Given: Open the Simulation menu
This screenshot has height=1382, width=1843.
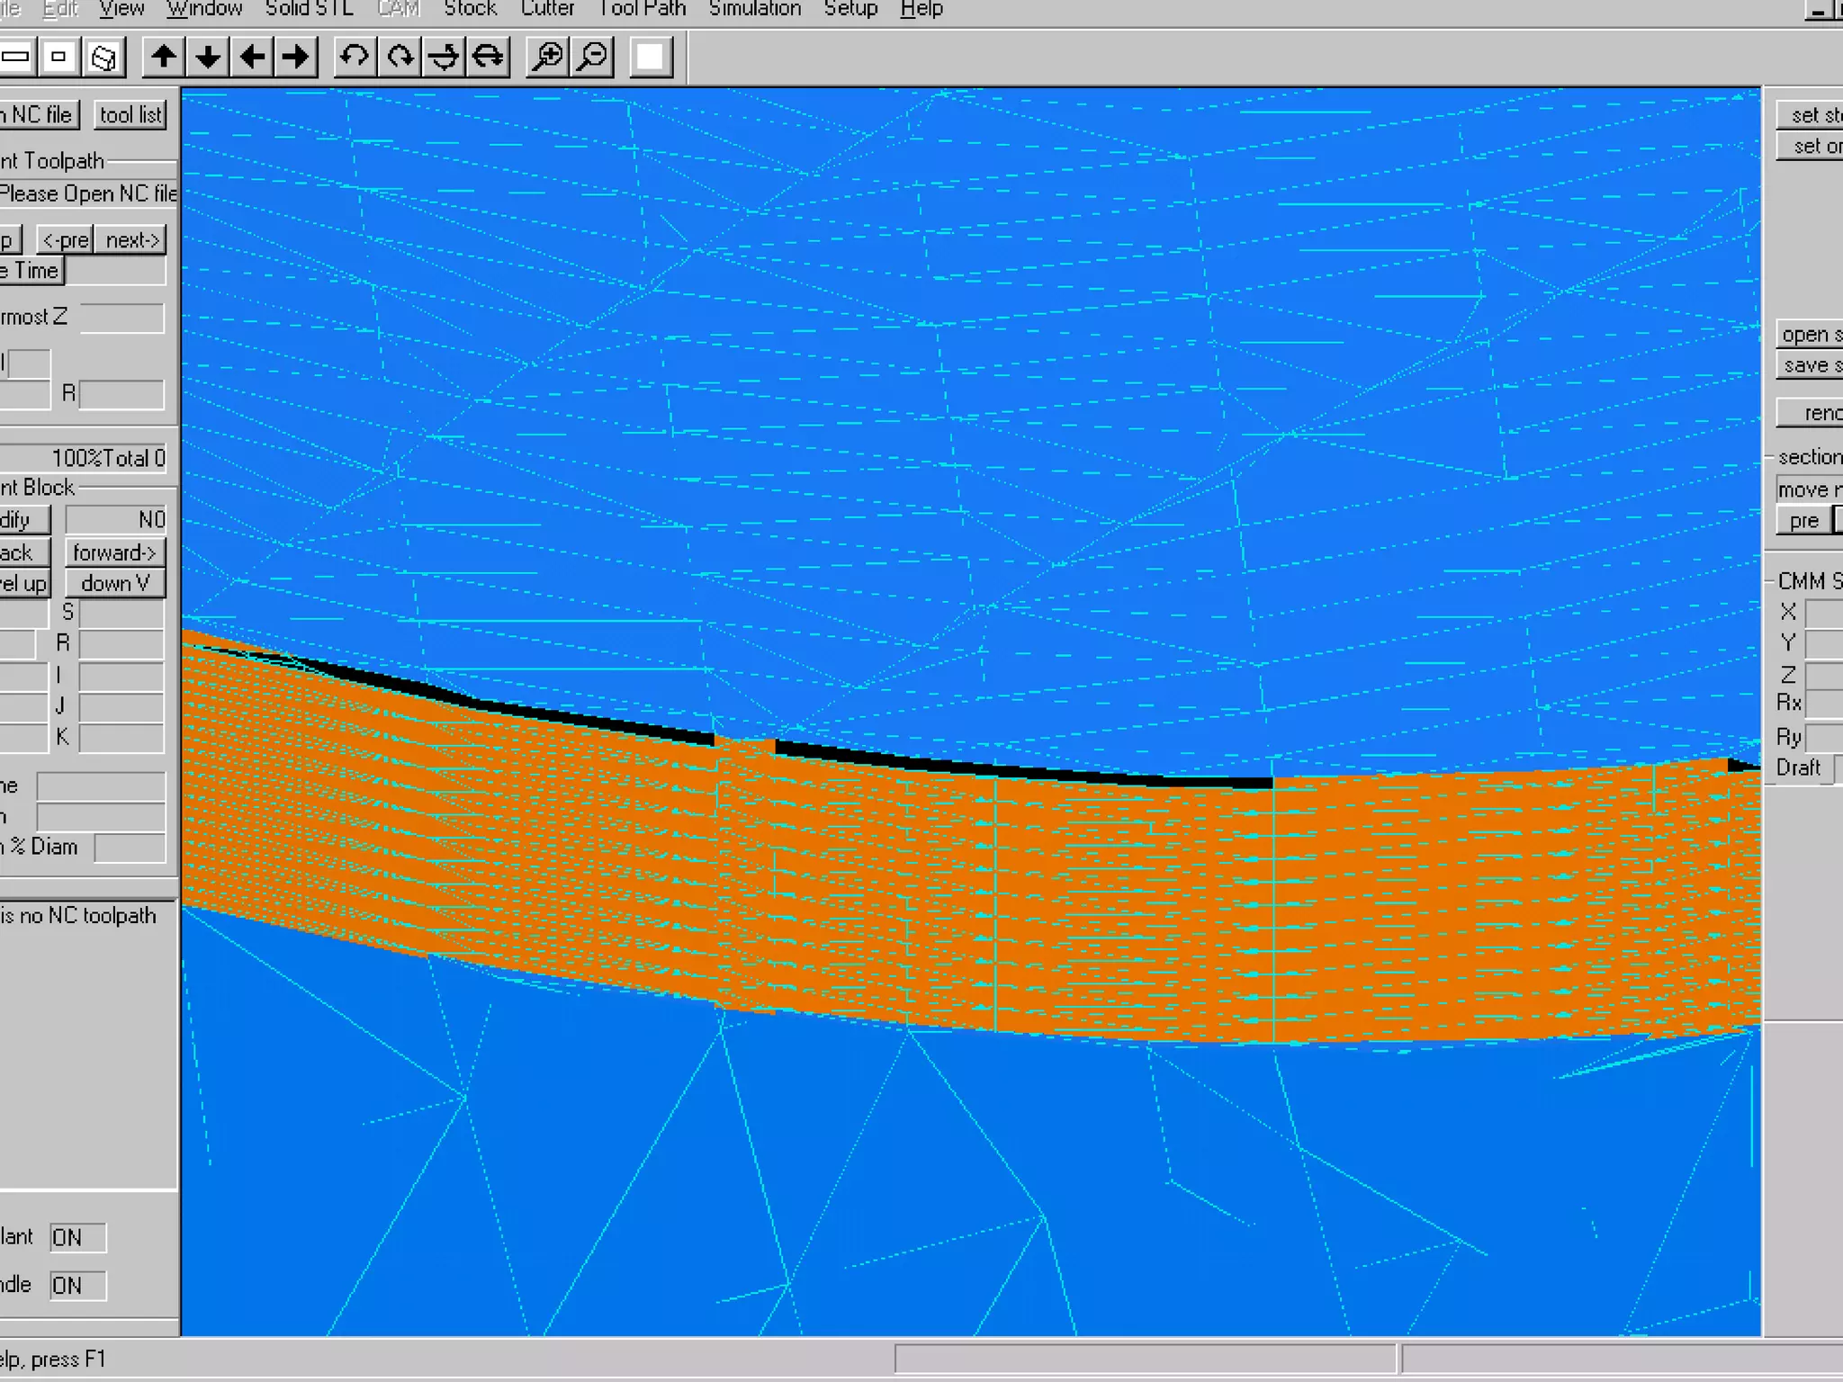Looking at the screenshot, I should pos(754,10).
